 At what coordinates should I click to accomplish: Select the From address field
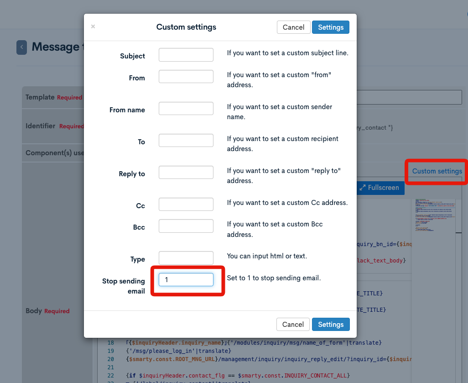point(186,76)
